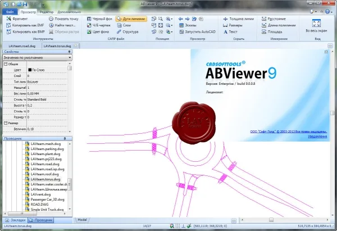The height and width of the screenshot is (231, 337).
Task: Switch to the Закладки panel button
Action: tap(15, 220)
